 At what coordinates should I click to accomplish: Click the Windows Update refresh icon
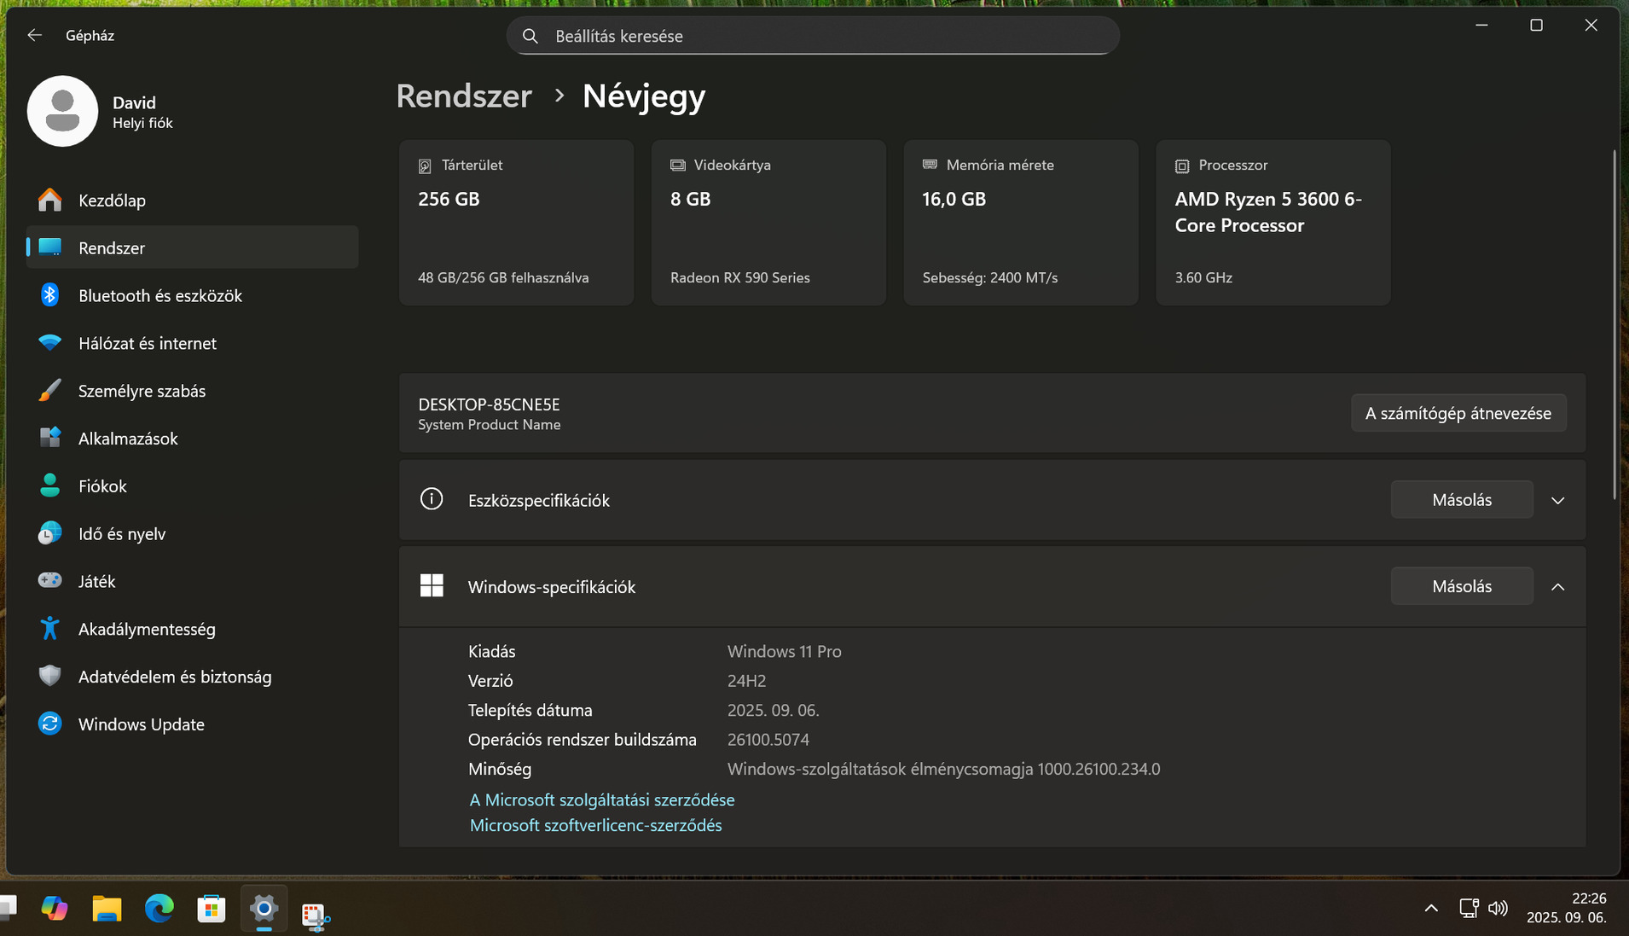click(49, 724)
